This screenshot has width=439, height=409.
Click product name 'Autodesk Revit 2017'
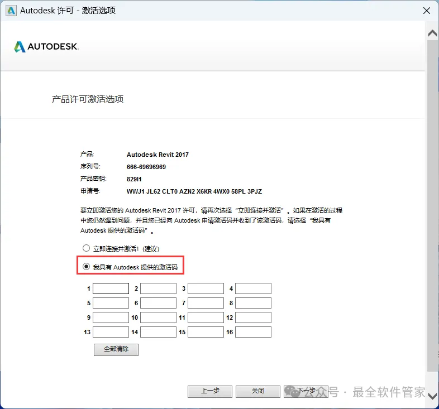[x=158, y=155]
